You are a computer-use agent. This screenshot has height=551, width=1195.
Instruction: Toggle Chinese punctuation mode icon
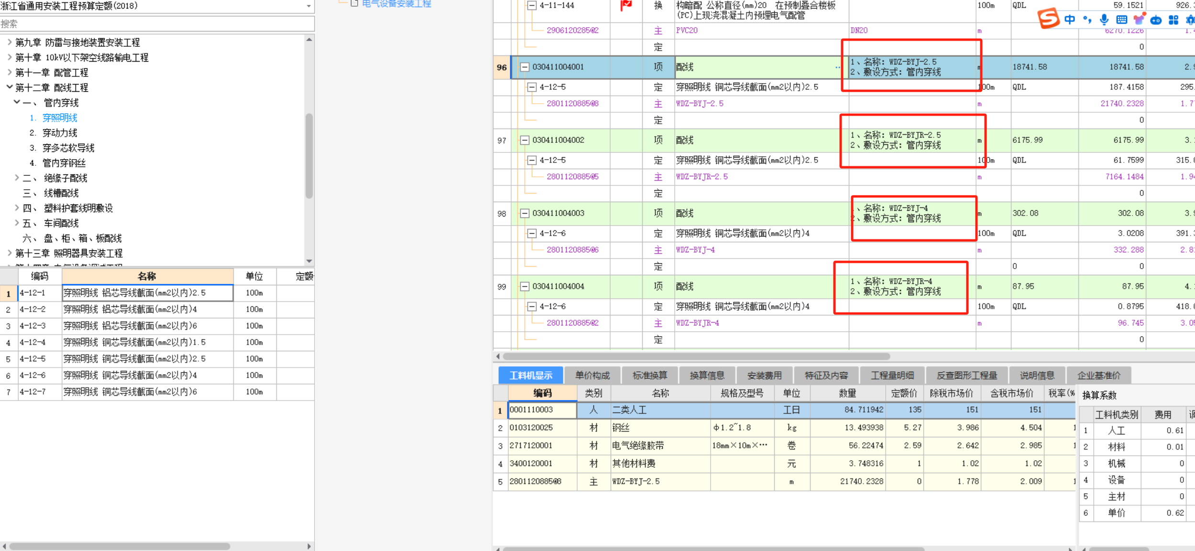[x=1087, y=20]
